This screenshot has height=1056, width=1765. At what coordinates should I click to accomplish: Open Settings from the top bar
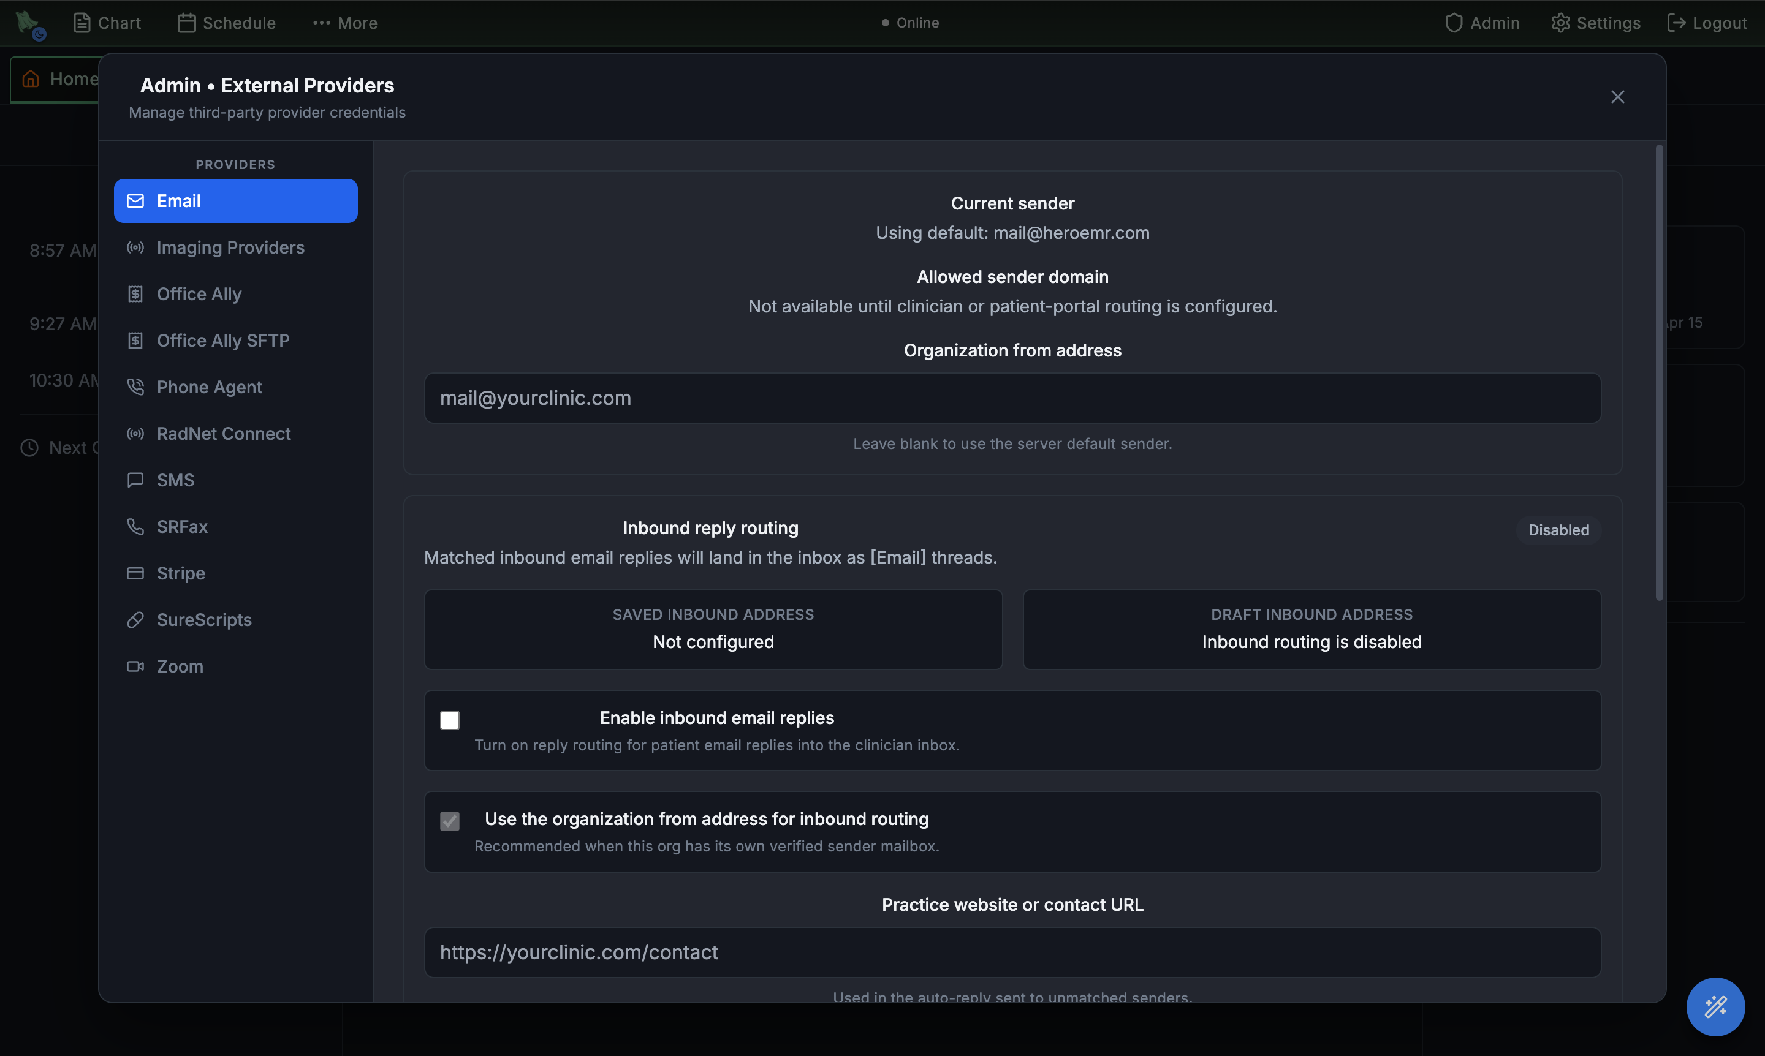(x=1596, y=23)
